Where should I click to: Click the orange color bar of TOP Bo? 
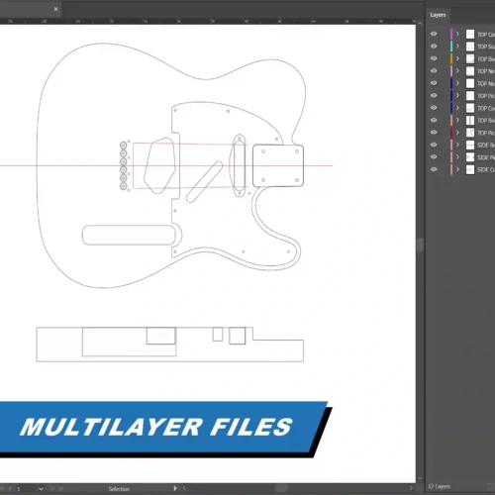(x=451, y=58)
